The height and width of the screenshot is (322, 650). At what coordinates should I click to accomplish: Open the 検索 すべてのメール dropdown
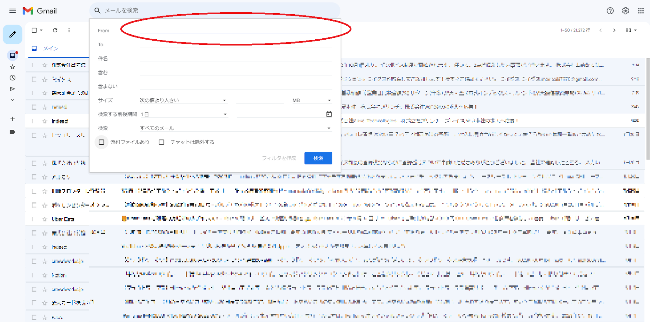[x=236, y=128]
